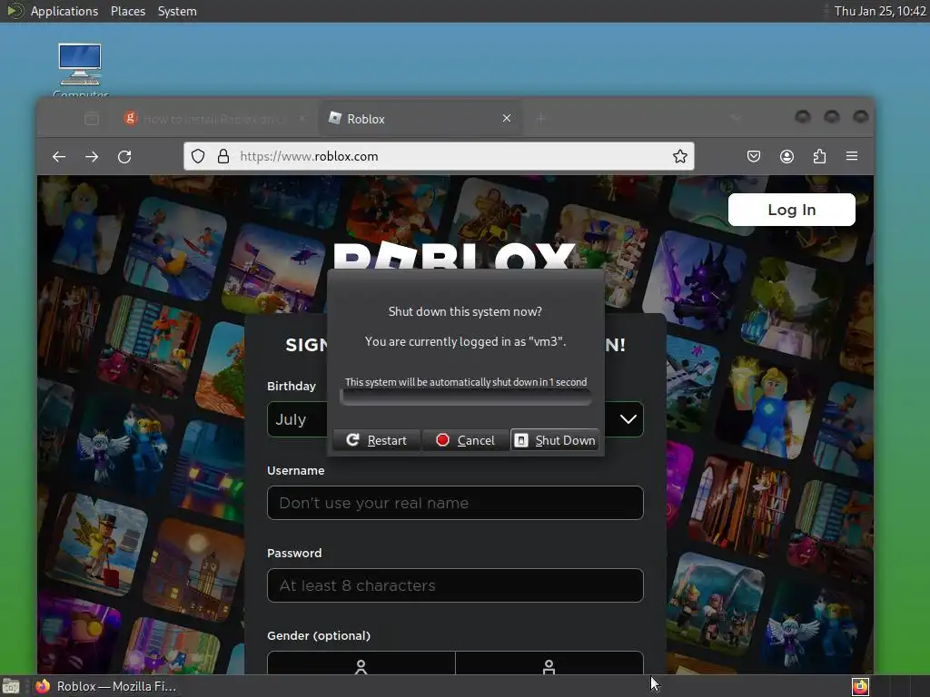Viewport: 930px width, 697px height.
Task: Close the Roblox tab
Action: [x=507, y=118]
